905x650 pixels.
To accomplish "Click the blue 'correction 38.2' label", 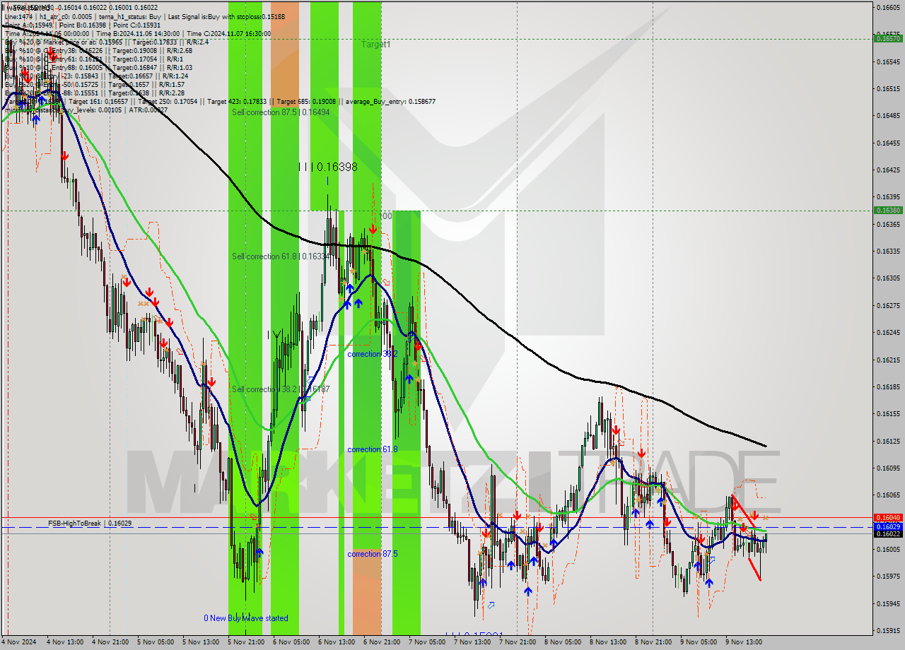I will pos(373,353).
